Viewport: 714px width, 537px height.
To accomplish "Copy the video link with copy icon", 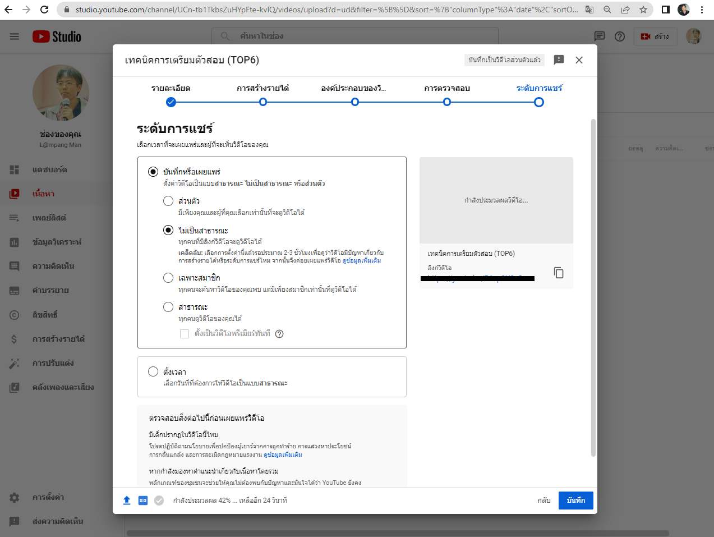I will point(559,273).
